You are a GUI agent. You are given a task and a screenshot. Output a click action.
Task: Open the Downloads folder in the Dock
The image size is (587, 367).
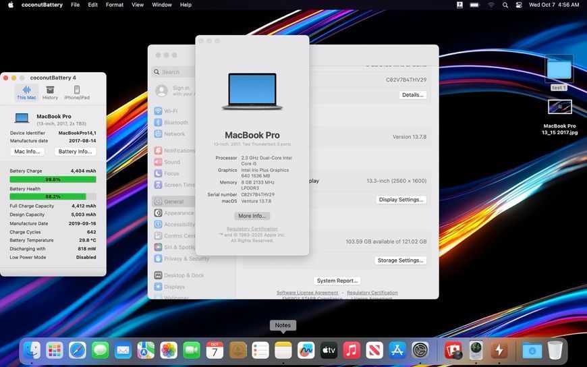[532, 351]
